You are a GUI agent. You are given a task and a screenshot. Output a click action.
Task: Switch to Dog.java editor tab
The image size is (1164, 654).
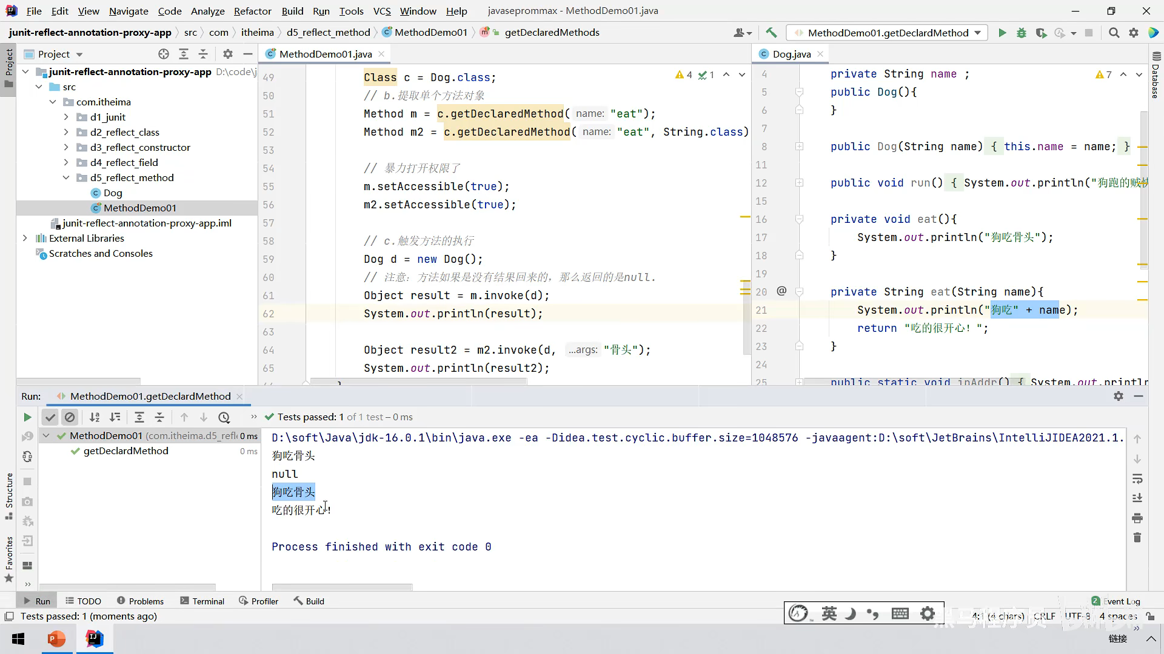click(791, 54)
